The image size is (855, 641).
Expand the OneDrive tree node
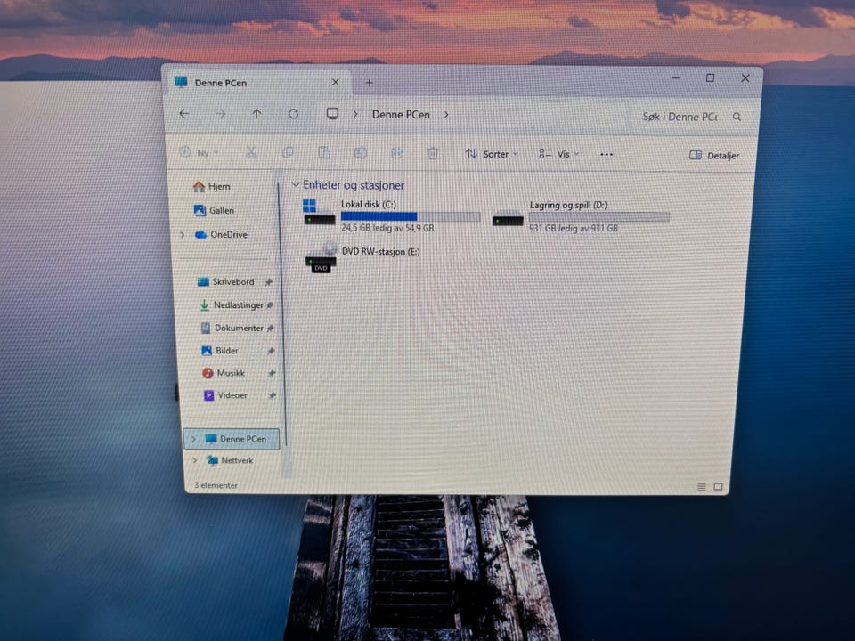[183, 234]
